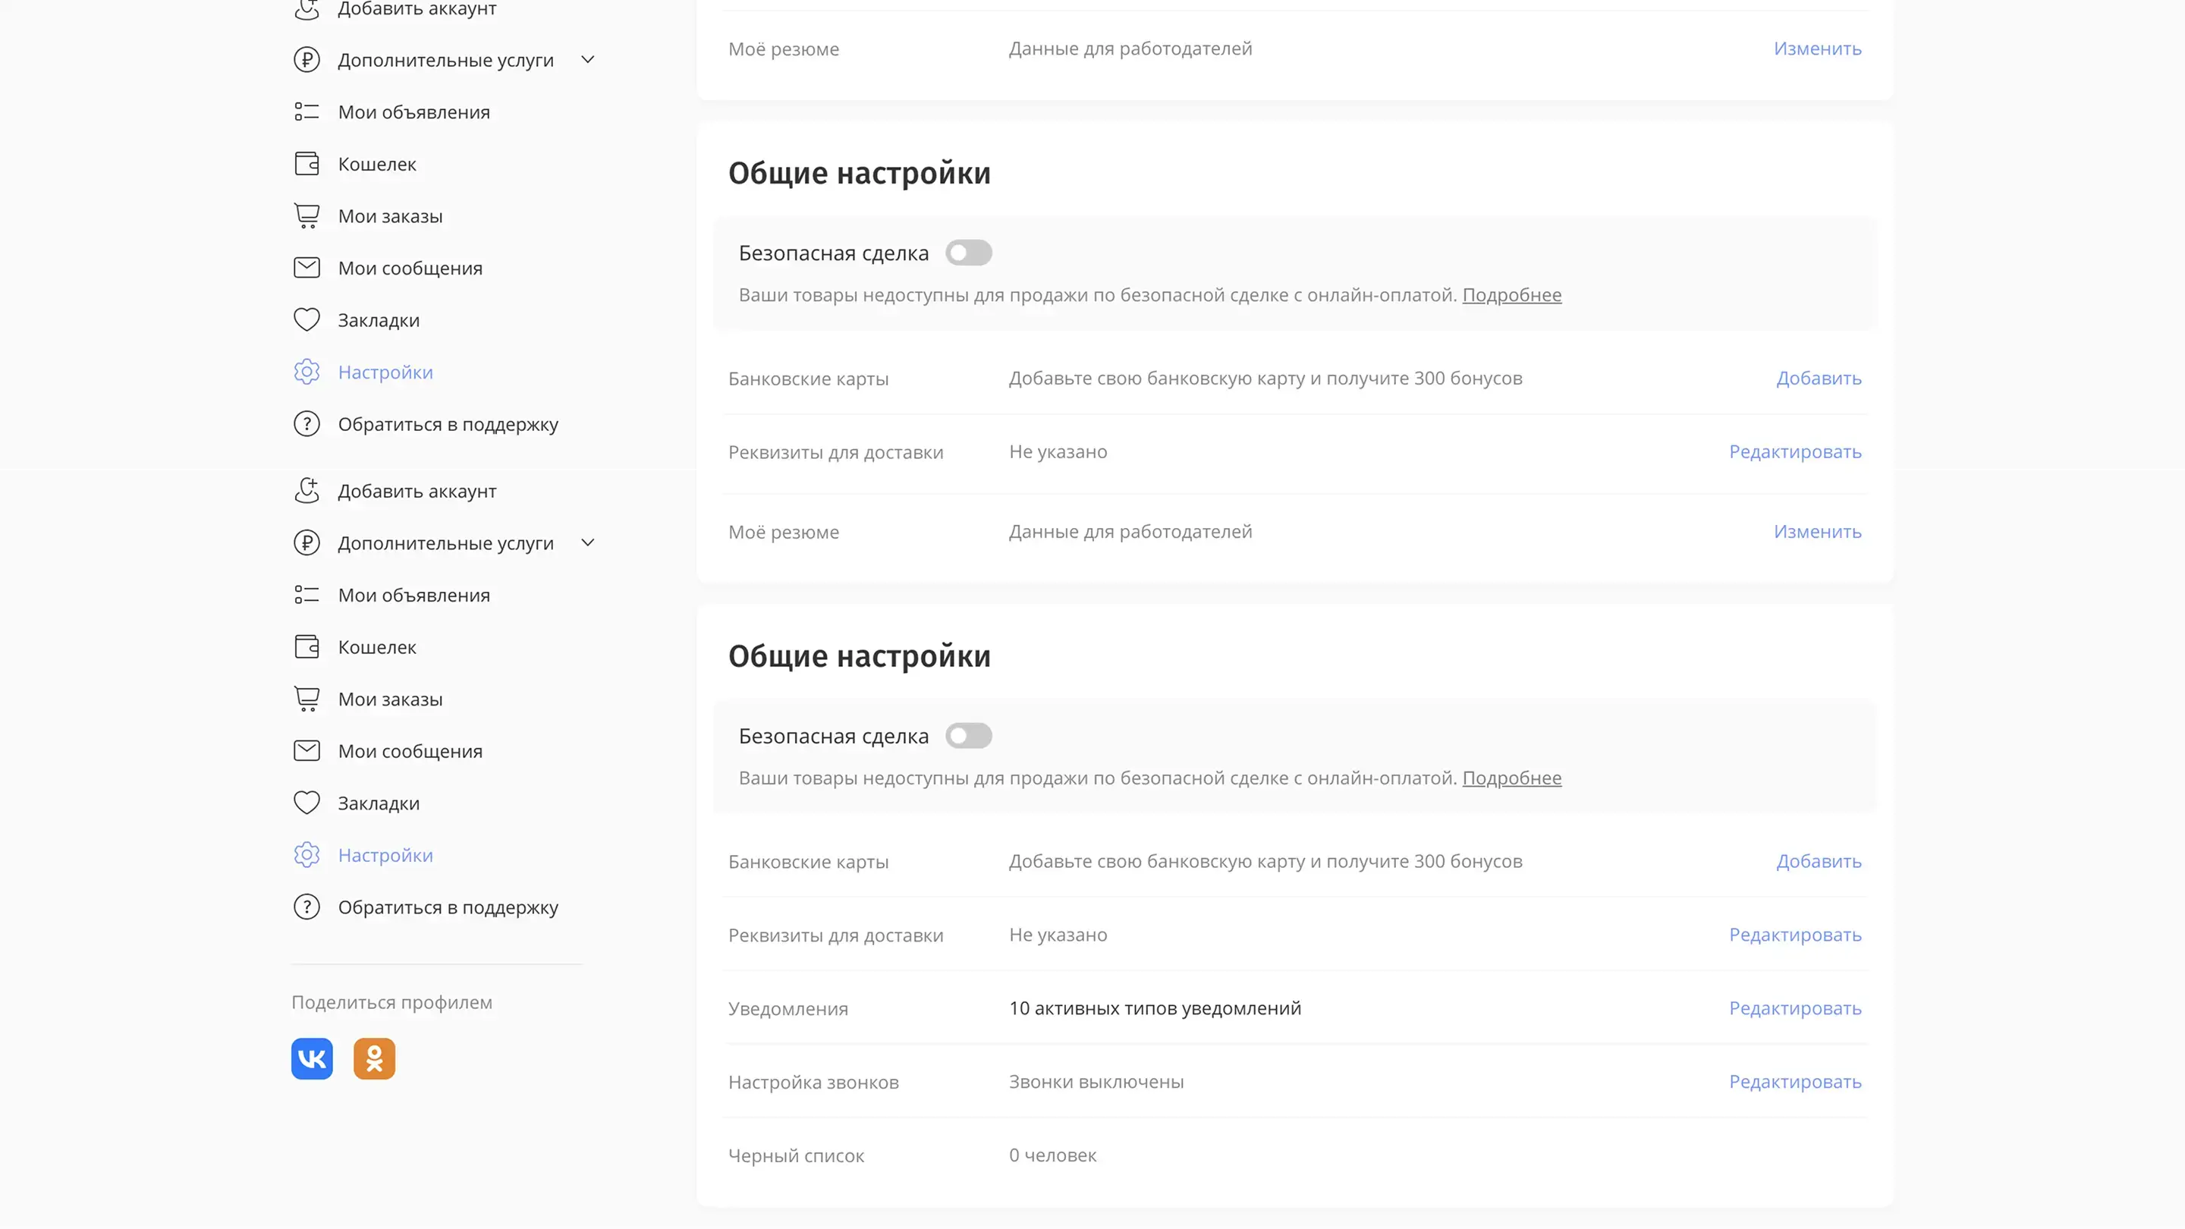Open the upper Мои объявления menu item
2185x1229 pixels.
[414, 112]
